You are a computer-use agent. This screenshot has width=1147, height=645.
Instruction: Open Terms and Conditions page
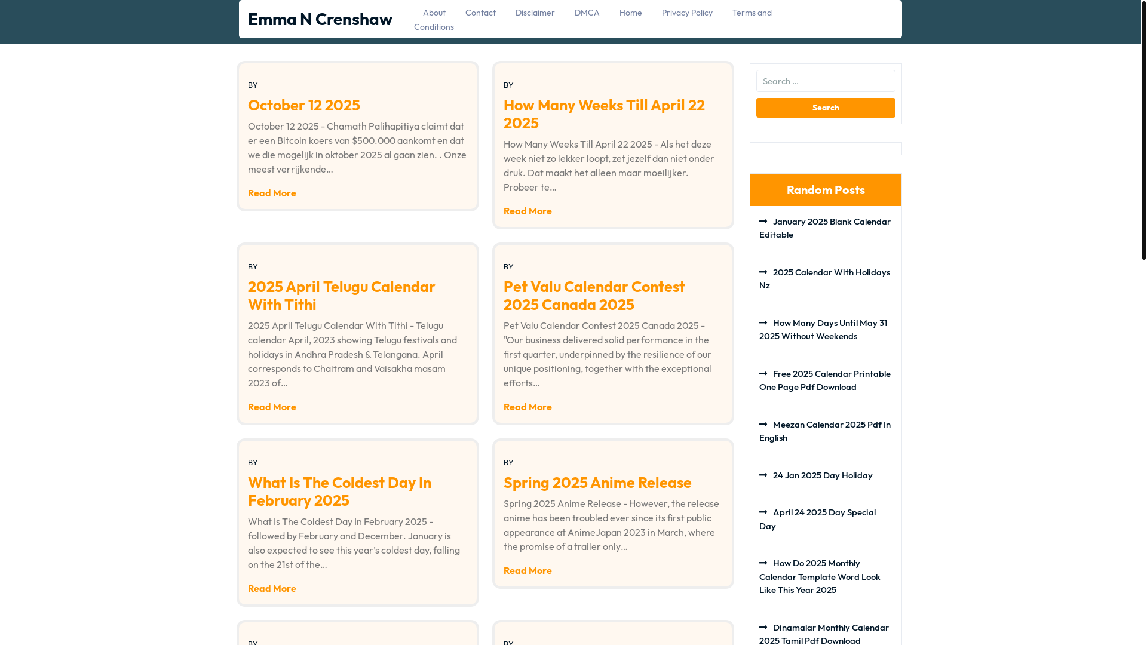tap(752, 13)
